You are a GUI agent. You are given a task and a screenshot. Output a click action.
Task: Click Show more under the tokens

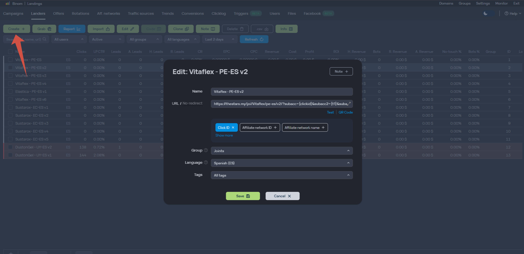click(224, 135)
